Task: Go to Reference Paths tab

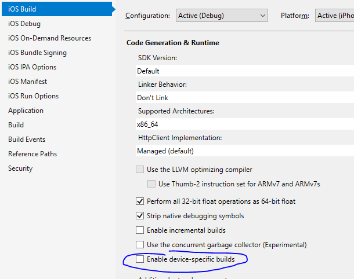Action: pyautogui.click(x=32, y=154)
